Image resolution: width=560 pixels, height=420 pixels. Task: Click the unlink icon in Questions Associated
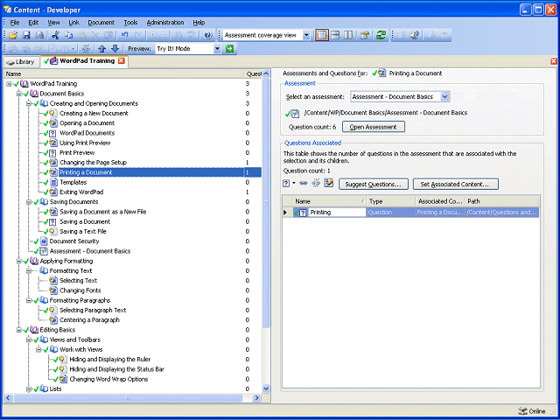316,183
